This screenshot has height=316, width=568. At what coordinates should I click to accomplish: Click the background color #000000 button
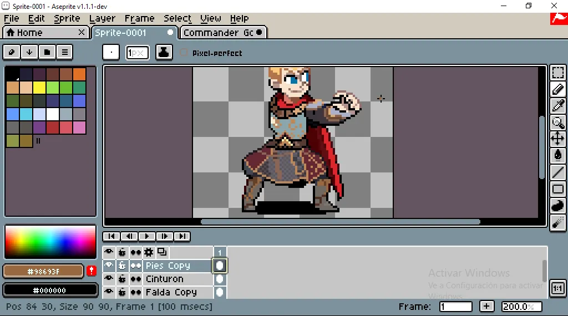tap(50, 290)
